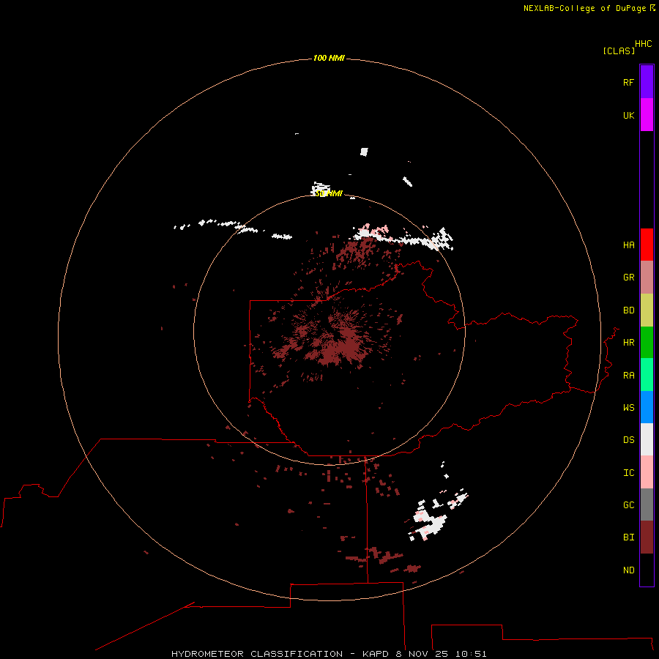659x659 pixels.
Task: Click the 50 NMI range ring label
Action: click(x=329, y=193)
